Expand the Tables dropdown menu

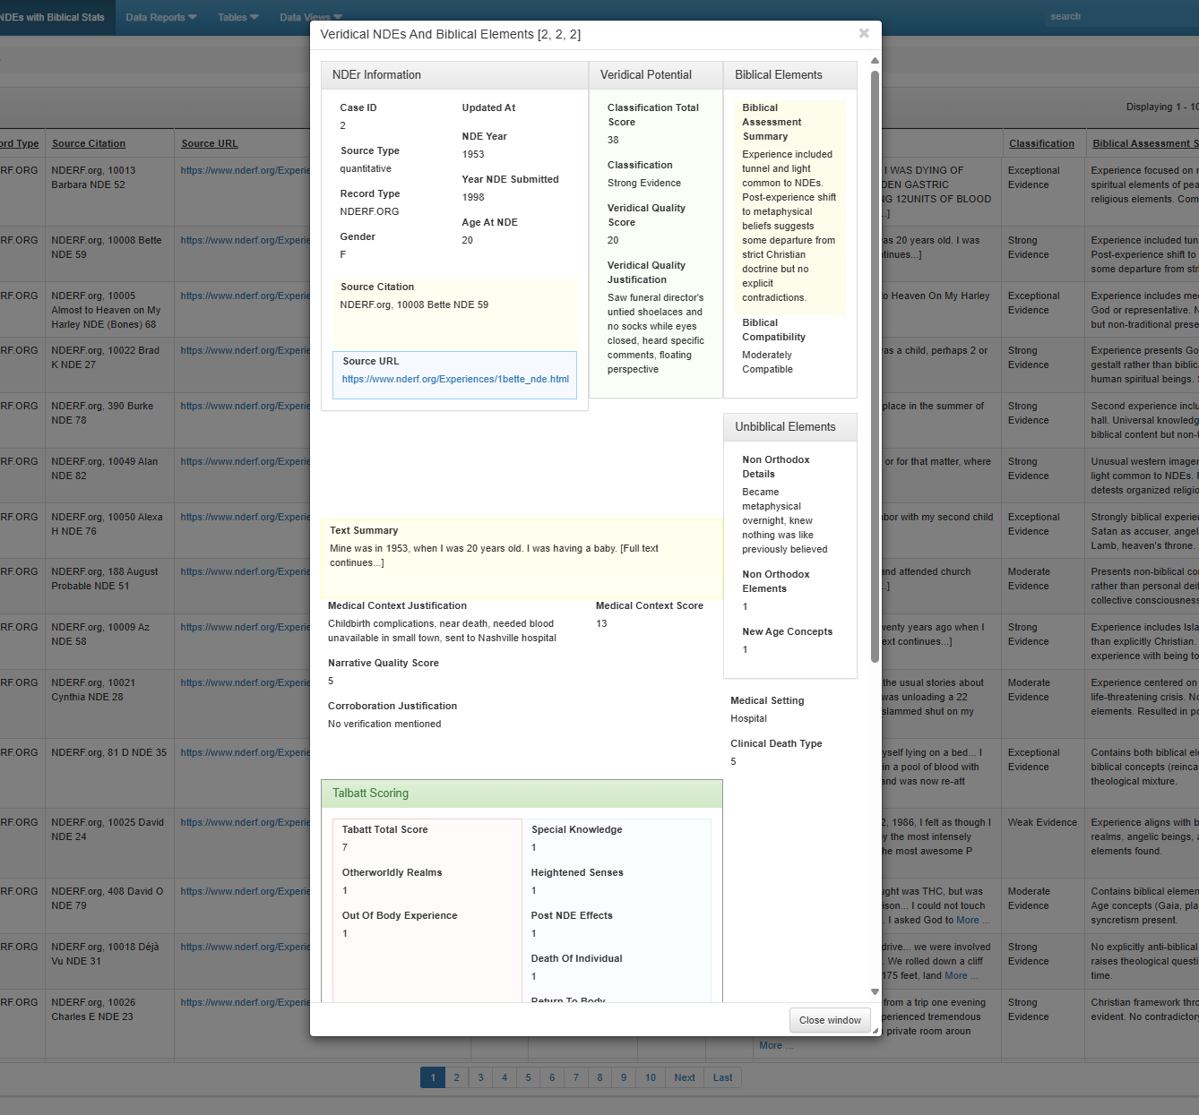237,17
